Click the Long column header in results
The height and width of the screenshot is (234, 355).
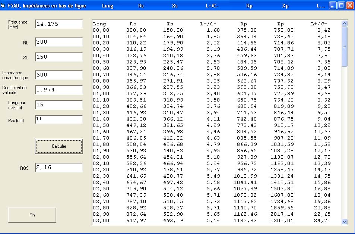(x=99, y=24)
